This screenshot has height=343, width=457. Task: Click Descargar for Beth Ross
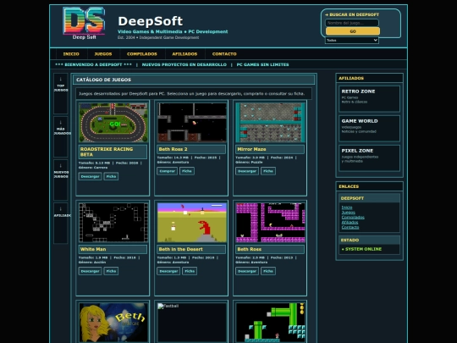247,271
